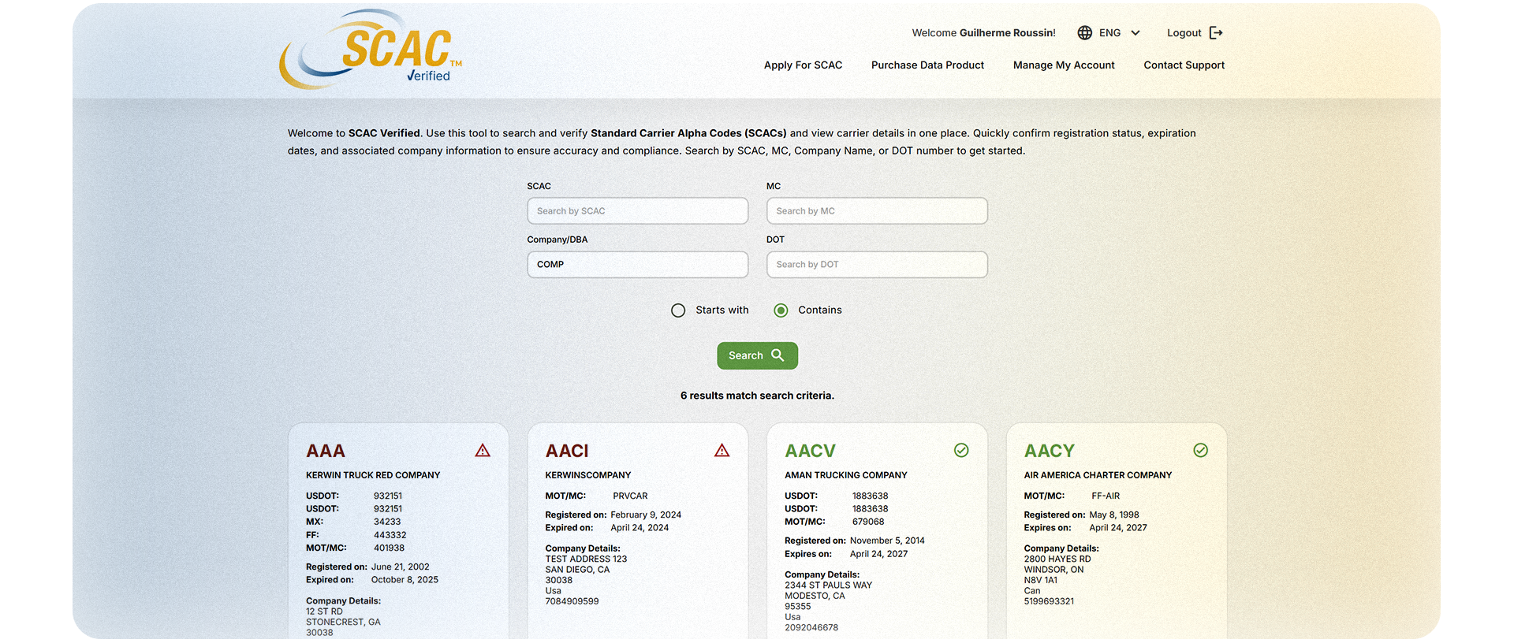Click the 6 results match search criteria text
Viewport: 1514px width, 643px height.
pos(757,396)
